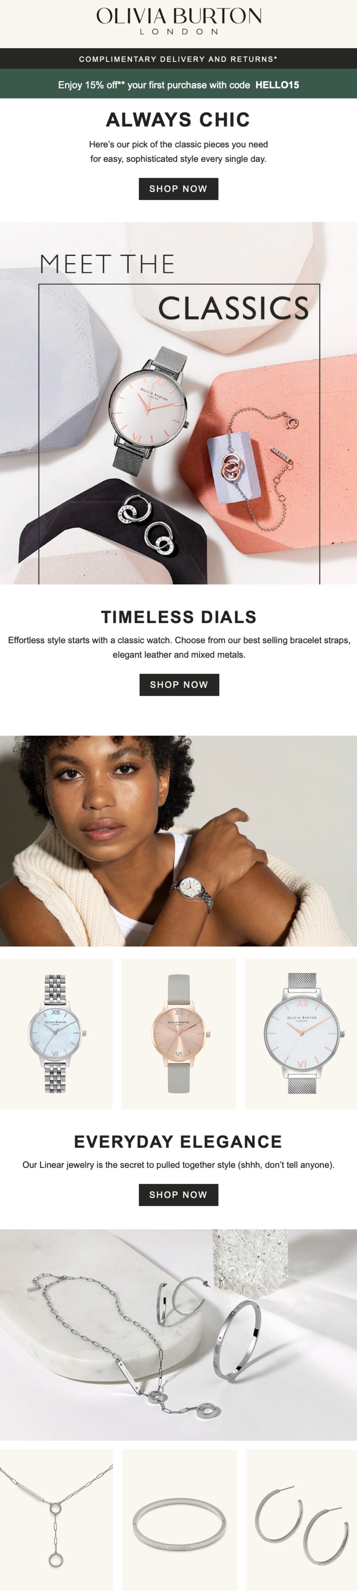Select the silver lariat necklace product image
Screen dimensions: 357x1591
pyautogui.click(x=56, y=1520)
